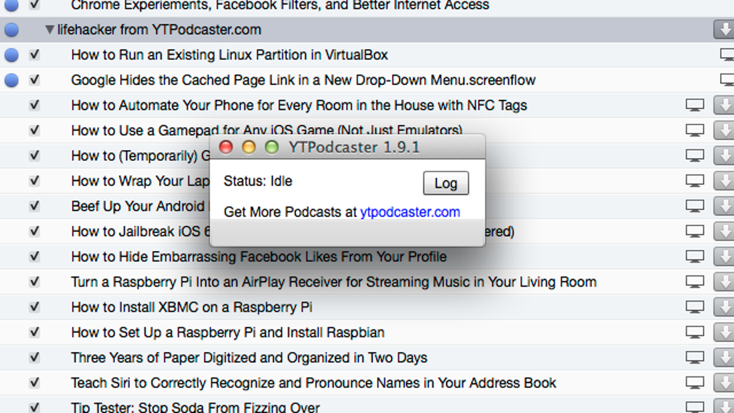The width and height of the screenshot is (734, 413).
Task: Download the Three Years of Paper Digitized episode
Action: 724,357
